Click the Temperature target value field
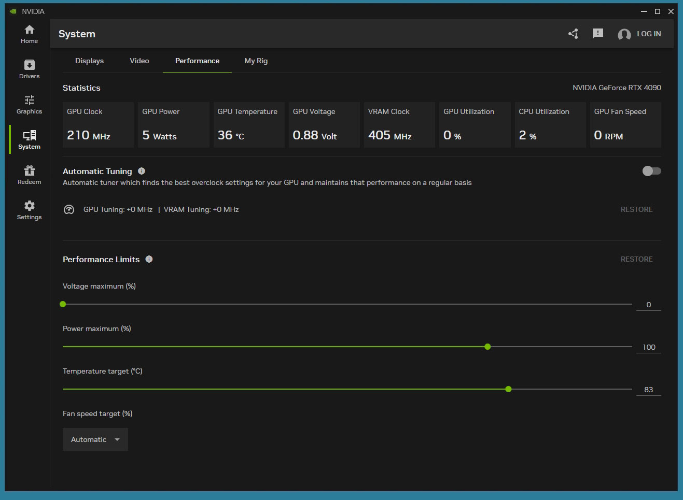Viewport: 683px width, 500px height. 648,390
